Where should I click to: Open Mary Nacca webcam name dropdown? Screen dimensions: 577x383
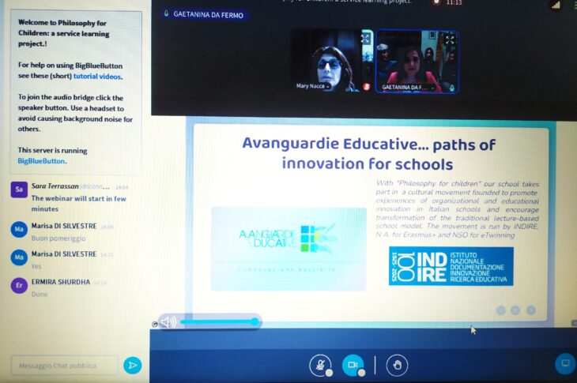(313, 86)
